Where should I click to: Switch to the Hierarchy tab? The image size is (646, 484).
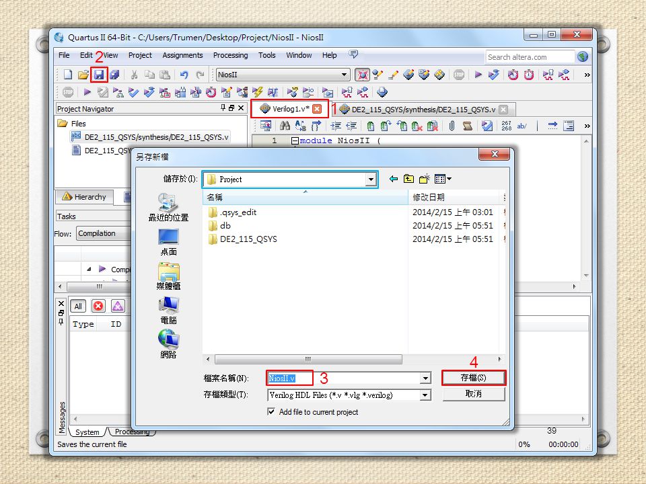[x=85, y=197]
